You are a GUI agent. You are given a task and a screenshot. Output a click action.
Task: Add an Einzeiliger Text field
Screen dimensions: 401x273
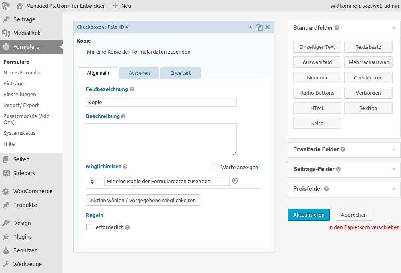tap(317, 47)
